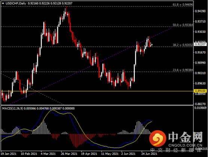Click the 11 May 2021 date marker
Image resolution: width=208 pixels, height=157 pixels.
coord(110,154)
